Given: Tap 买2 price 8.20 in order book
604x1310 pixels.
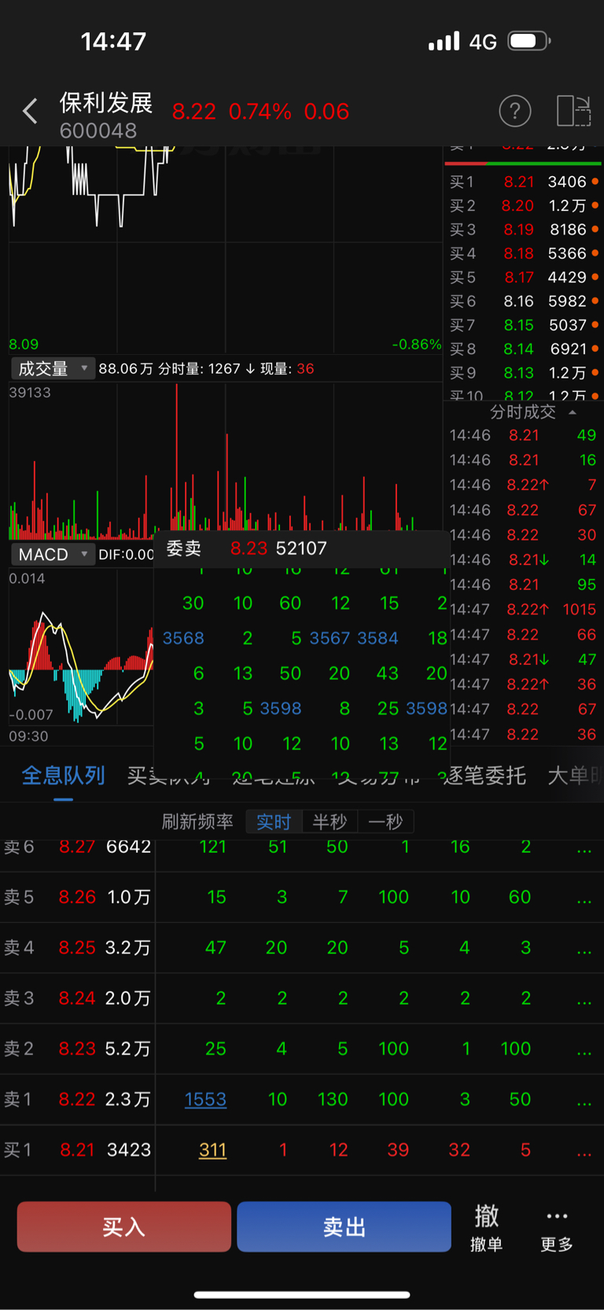Looking at the screenshot, I should pyautogui.click(x=518, y=205).
